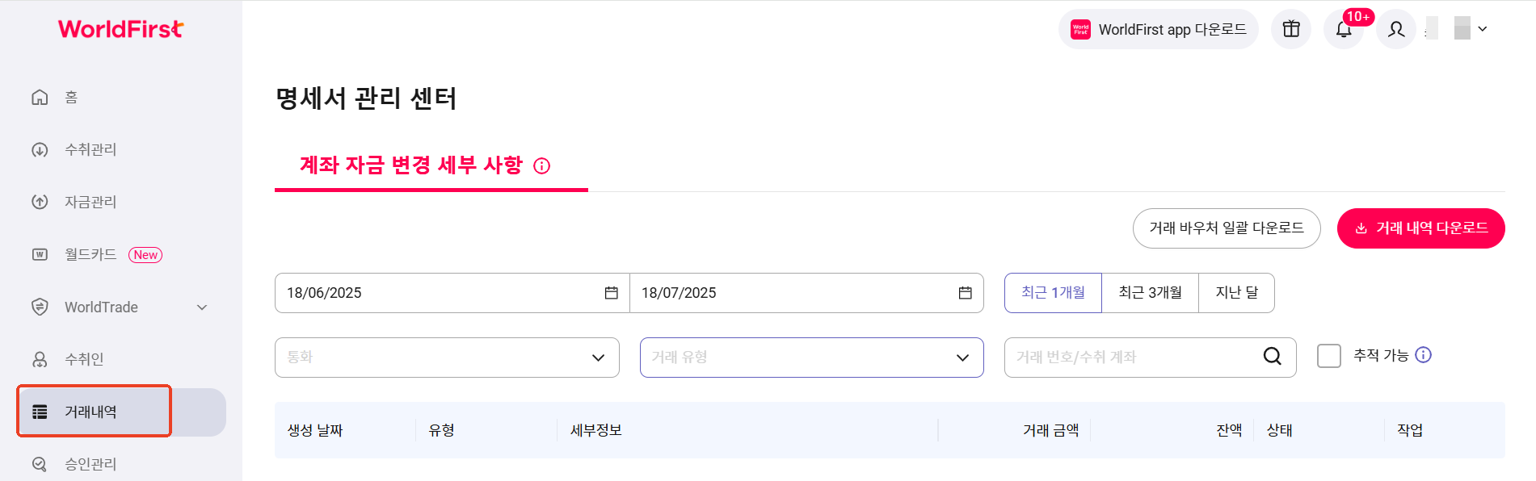Screen dimensions: 1536x481
Task: Click the 거래 내역 다운로드 button
Action: [1420, 228]
